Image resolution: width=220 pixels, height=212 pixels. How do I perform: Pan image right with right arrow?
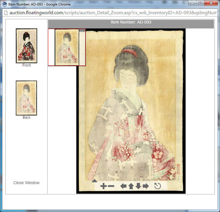146,186
